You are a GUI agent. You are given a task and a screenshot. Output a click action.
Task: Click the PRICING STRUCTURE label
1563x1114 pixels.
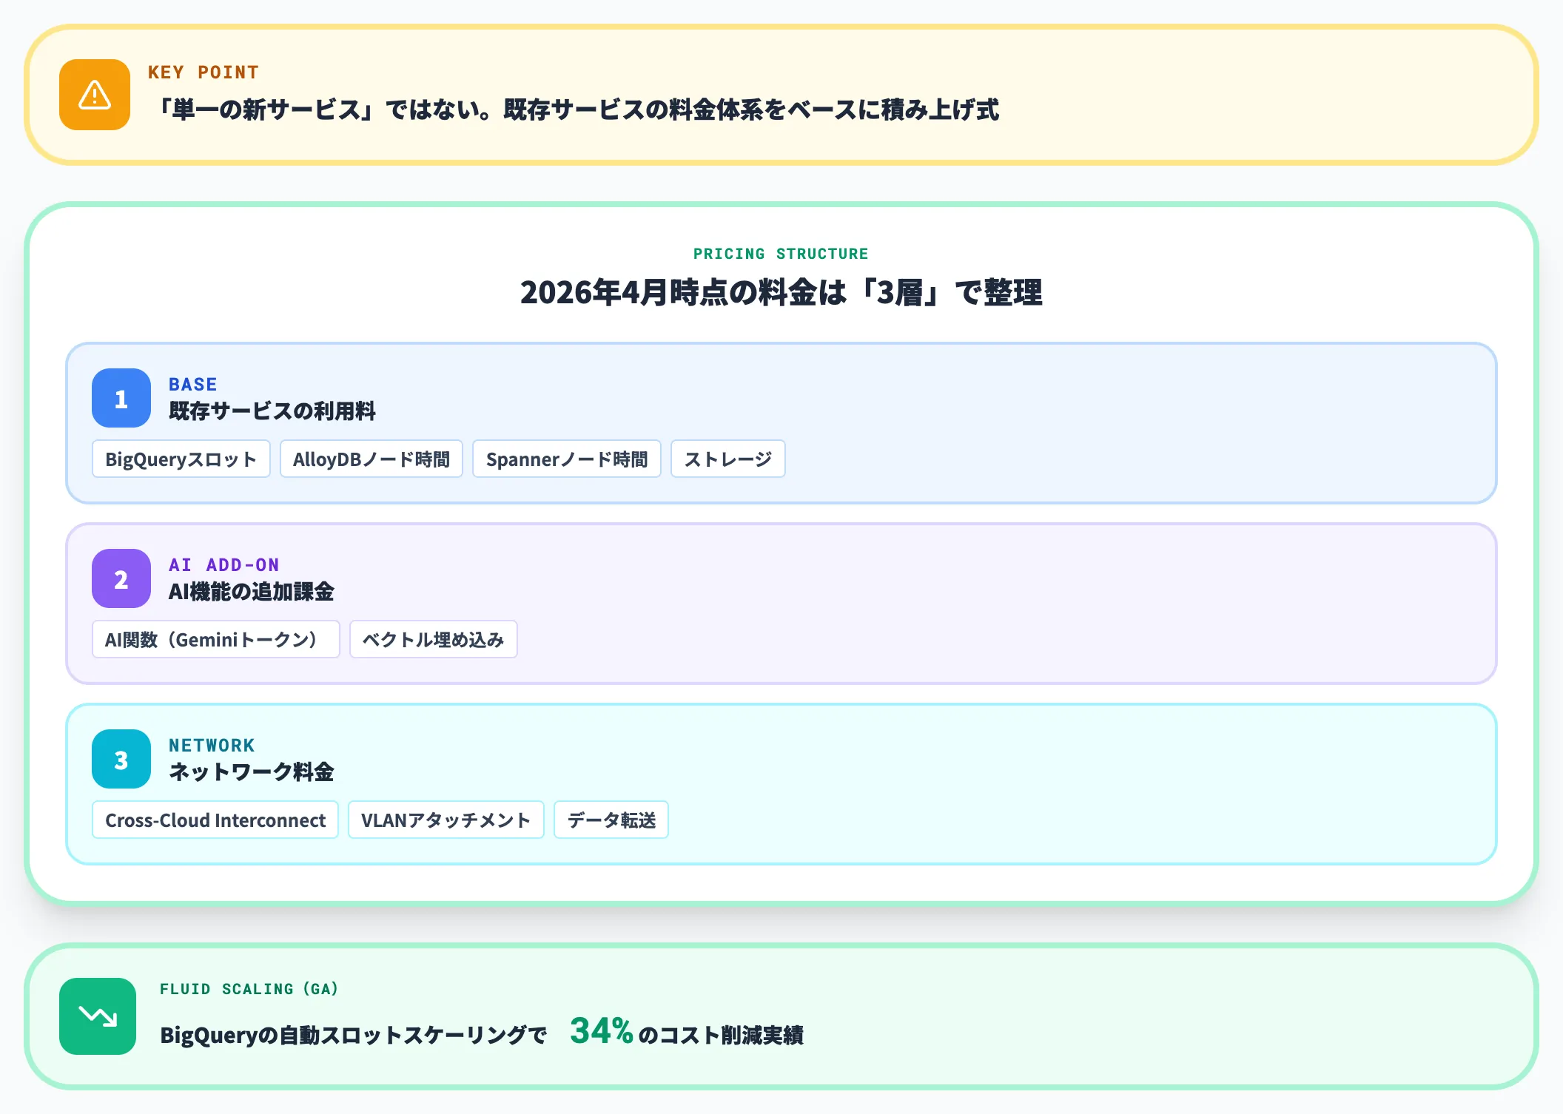click(781, 253)
